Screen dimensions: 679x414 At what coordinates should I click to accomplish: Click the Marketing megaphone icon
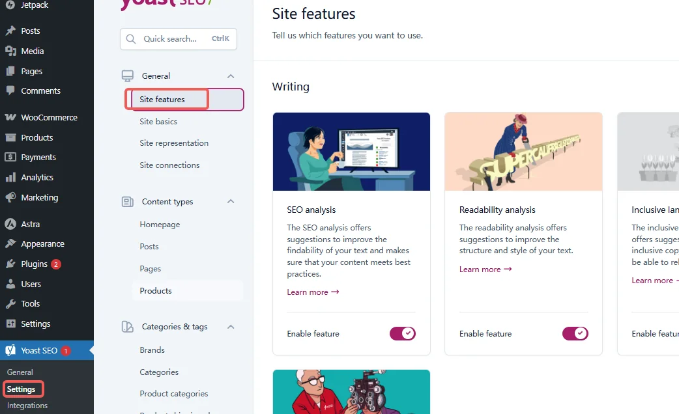point(10,198)
